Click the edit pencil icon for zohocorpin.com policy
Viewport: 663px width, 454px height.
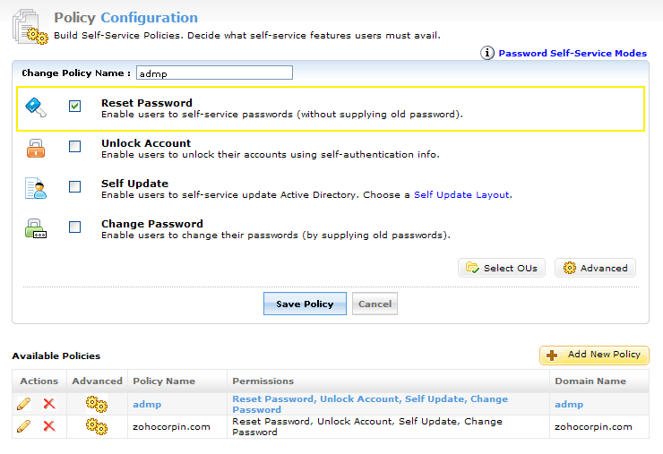pyautogui.click(x=24, y=426)
